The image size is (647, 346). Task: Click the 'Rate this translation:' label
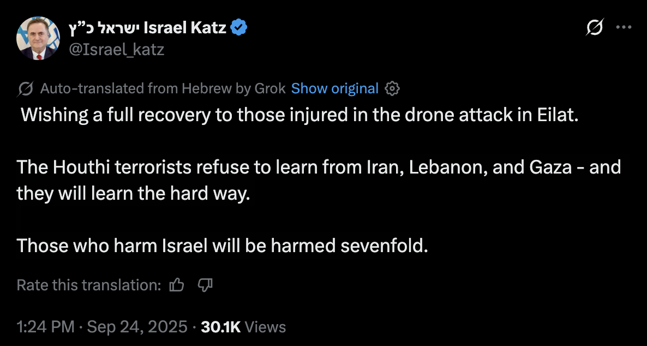pyautogui.click(x=88, y=285)
